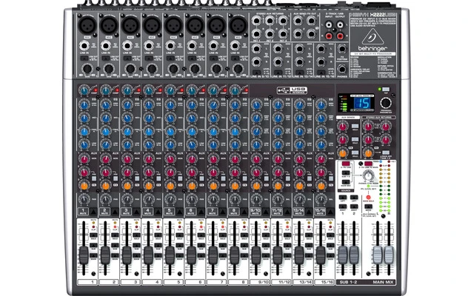Image resolution: width=474 pixels, height=296 pixels.
Task: Adjust the channel 1 gain knob
Action: [87, 69]
